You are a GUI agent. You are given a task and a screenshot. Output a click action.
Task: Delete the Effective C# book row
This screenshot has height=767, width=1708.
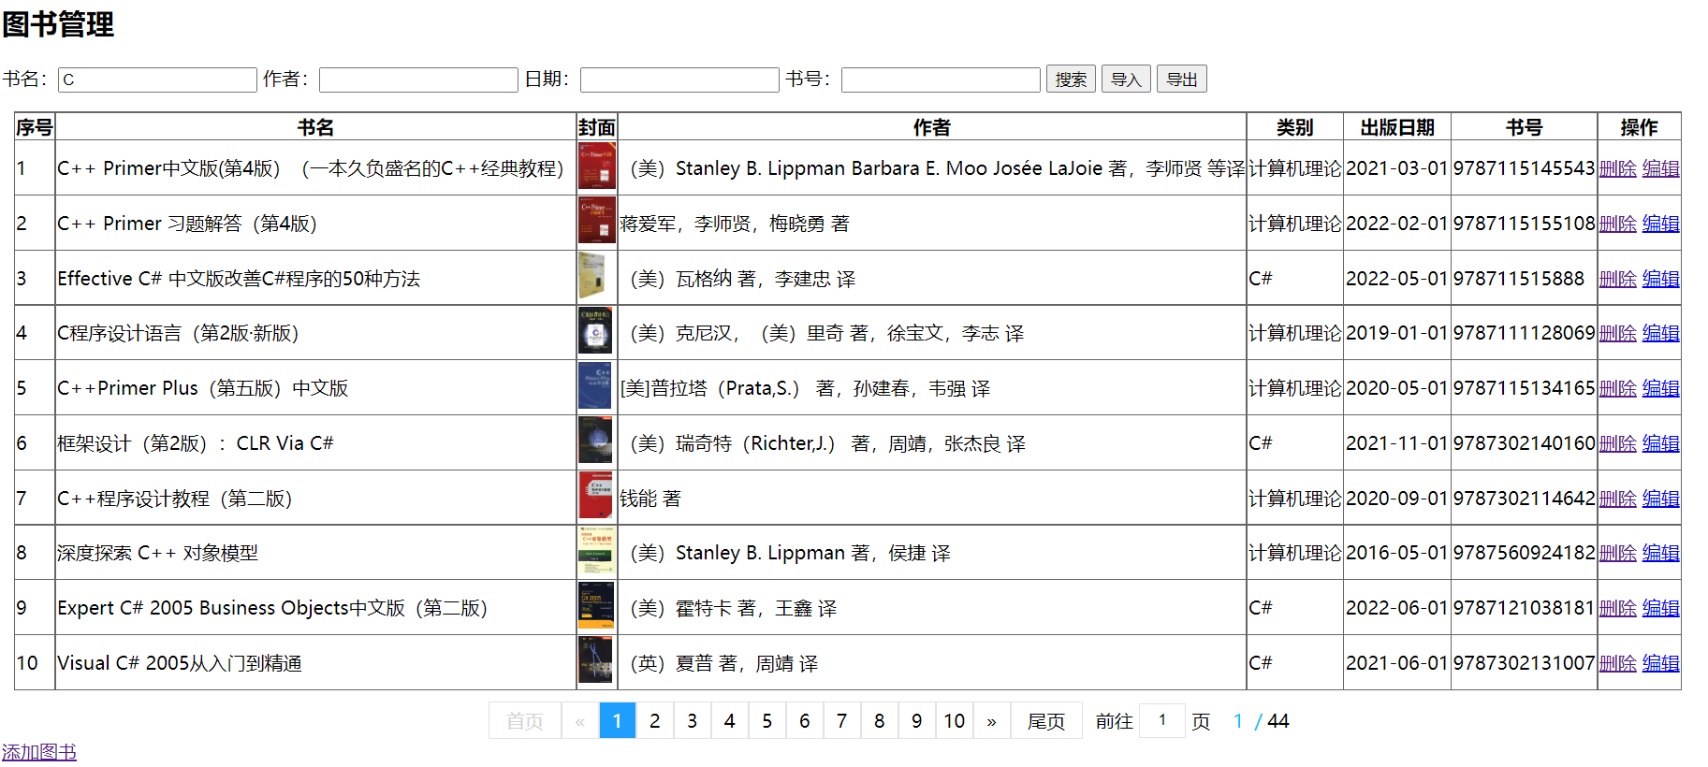[x=1617, y=279]
